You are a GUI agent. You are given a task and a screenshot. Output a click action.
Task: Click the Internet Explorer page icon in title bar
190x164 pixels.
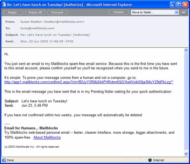(4, 5)
